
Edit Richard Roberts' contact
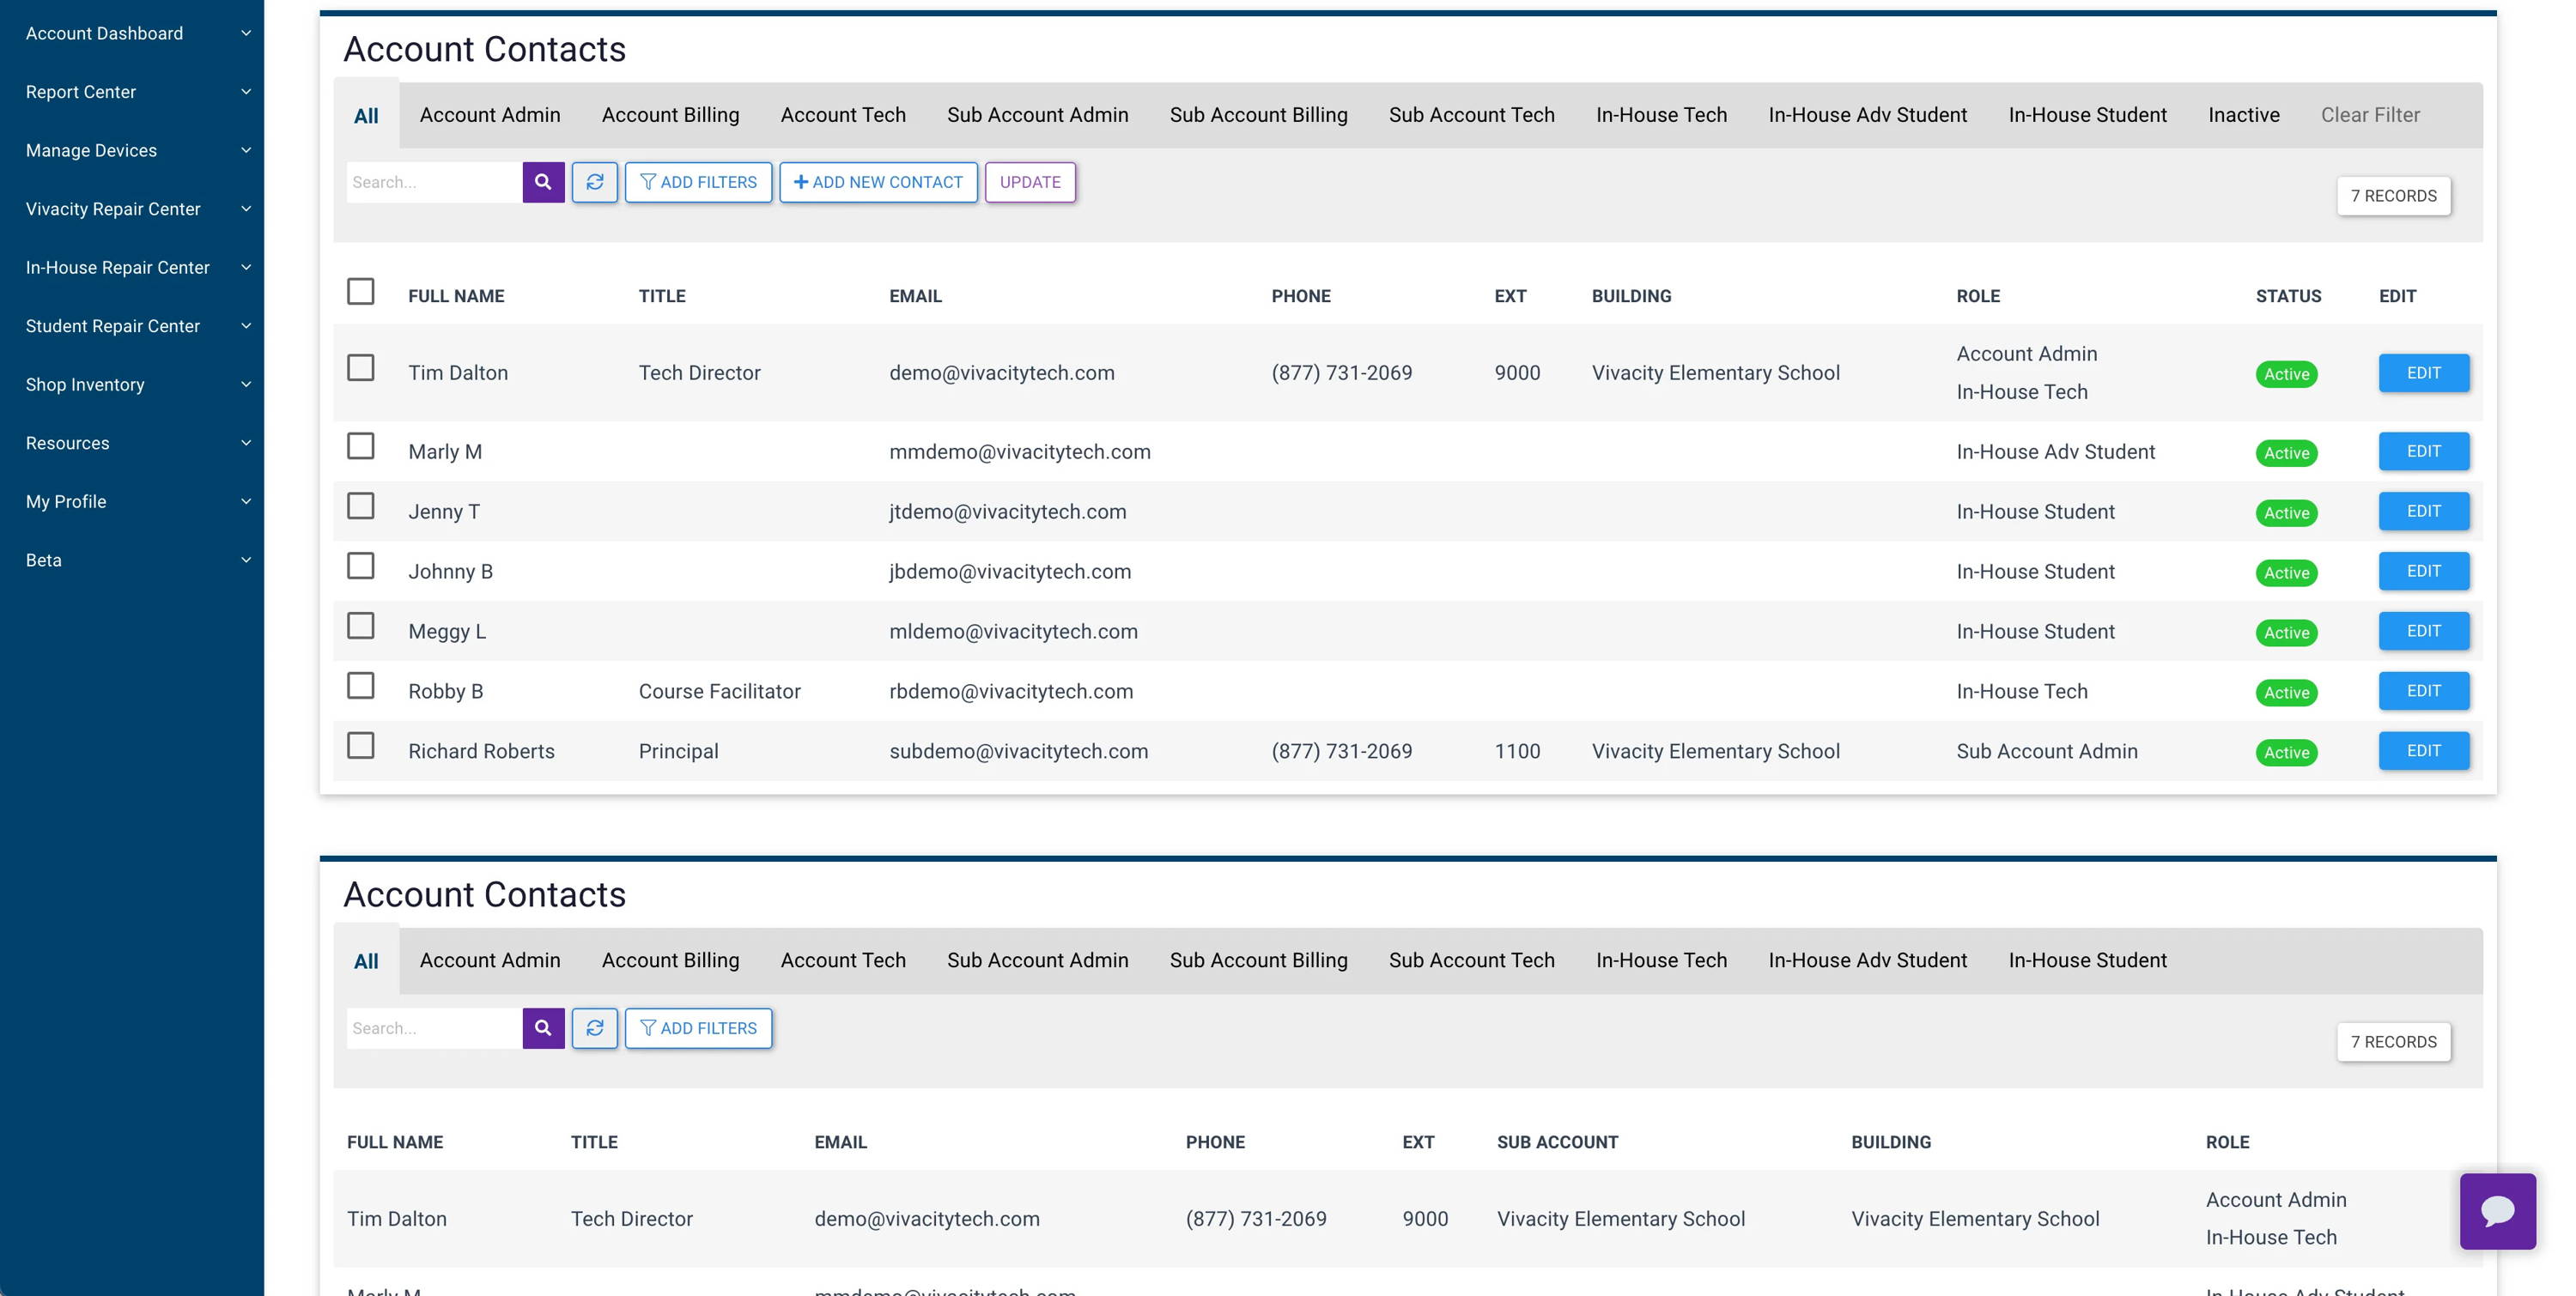[2423, 750]
